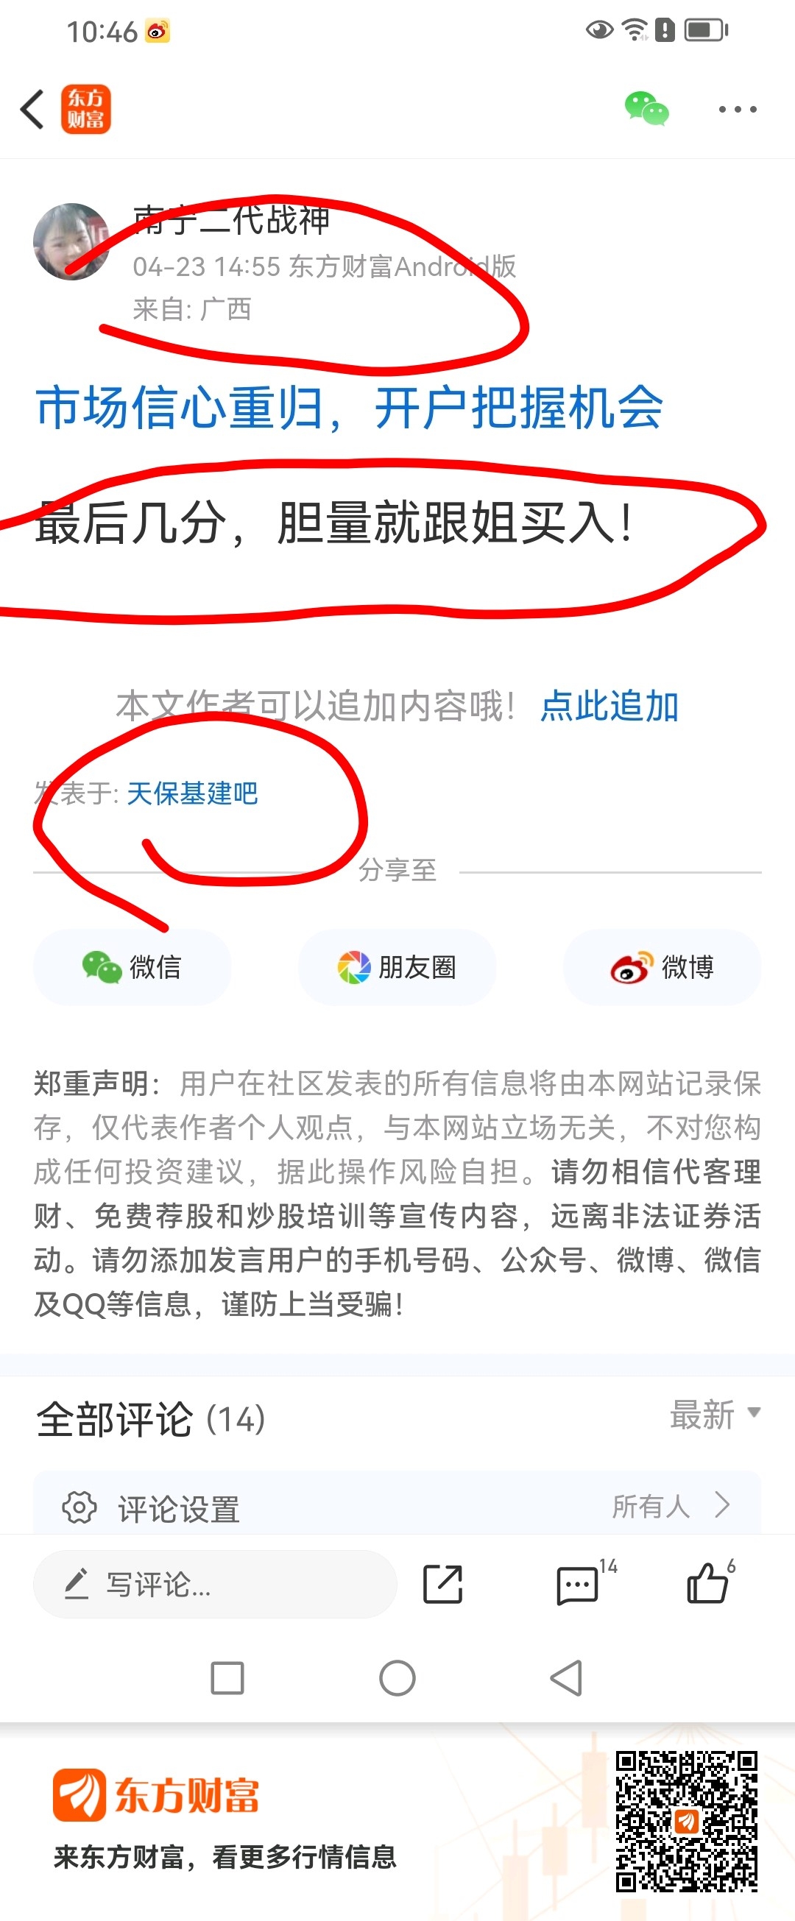Tap the back arrow icon

pyautogui.click(x=32, y=109)
